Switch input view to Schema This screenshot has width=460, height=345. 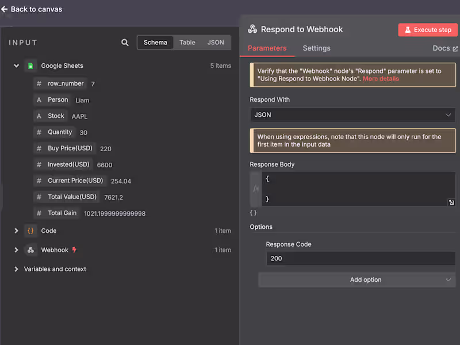coord(155,43)
